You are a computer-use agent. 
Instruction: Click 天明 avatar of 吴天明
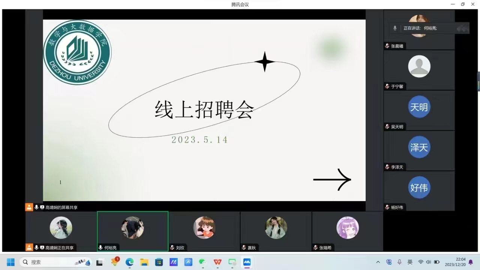pyautogui.click(x=419, y=107)
